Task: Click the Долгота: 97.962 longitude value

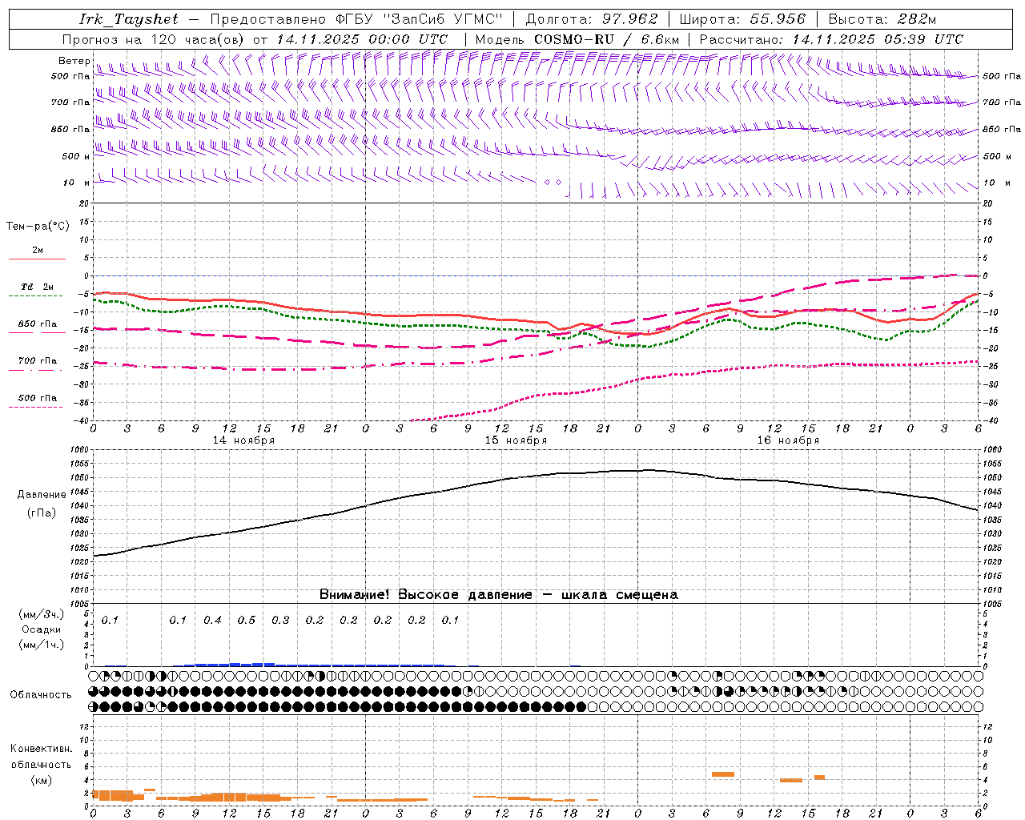Action: pos(591,19)
